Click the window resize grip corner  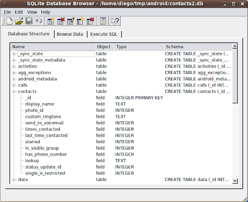(x=245, y=199)
